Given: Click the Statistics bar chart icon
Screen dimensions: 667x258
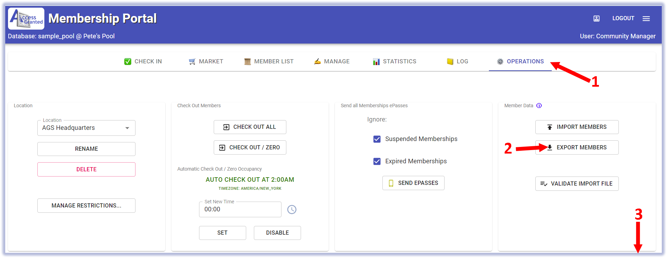Looking at the screenshot, I should 376,62.
